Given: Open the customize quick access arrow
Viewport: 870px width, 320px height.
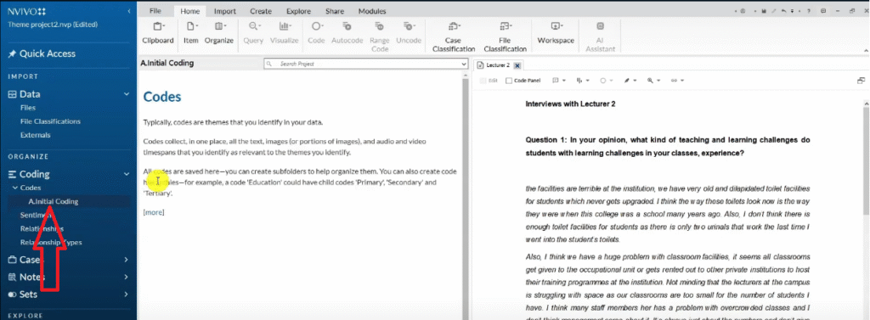Looking at the screenshot, I should pos(793,11).
